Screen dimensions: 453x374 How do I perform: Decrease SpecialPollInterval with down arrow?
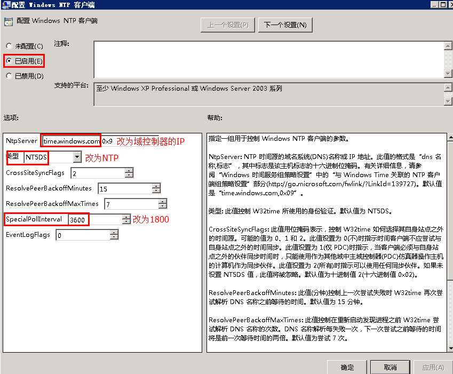tap(126, 222)
